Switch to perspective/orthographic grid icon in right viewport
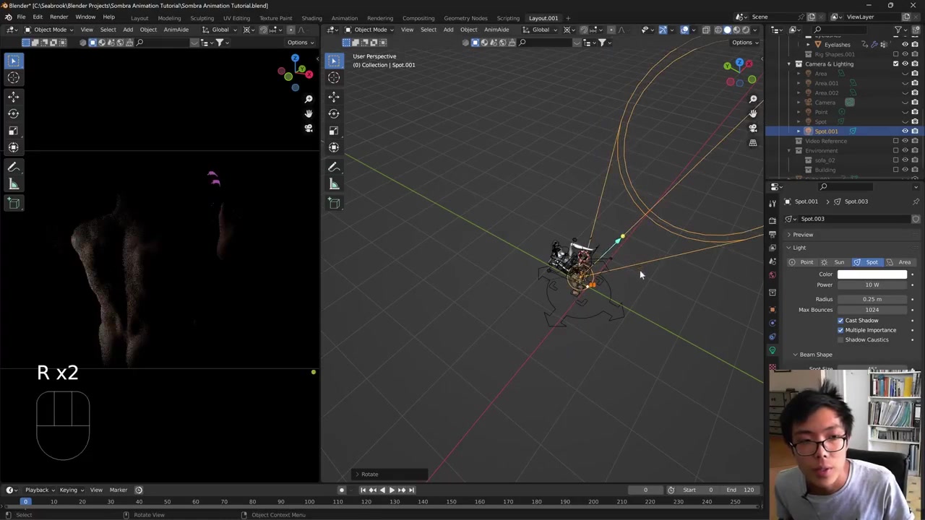Viewport: 925px width, 520px height. point(753,143)
